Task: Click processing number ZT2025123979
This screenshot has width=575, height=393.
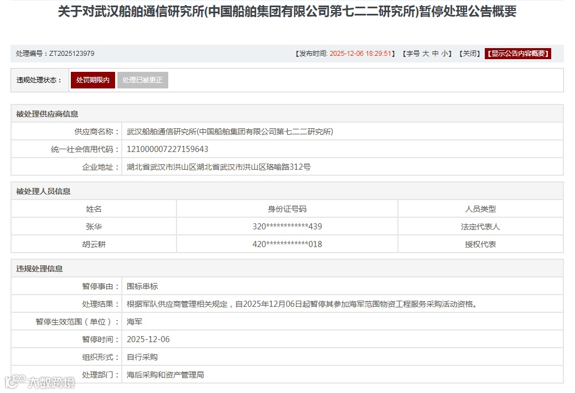Action: point(72,54)
